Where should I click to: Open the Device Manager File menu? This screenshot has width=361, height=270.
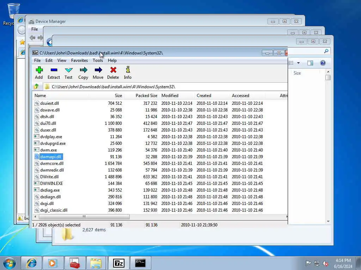click(x=35, y=29)
